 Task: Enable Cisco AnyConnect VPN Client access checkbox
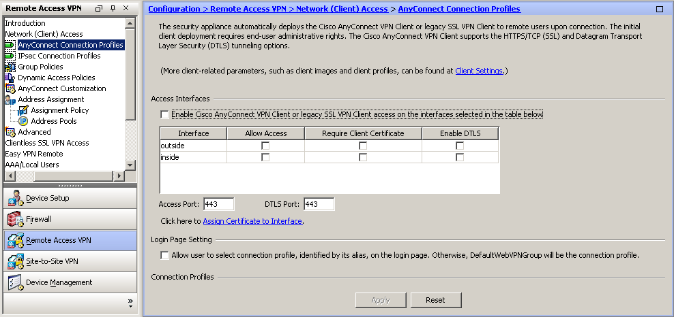[x=164, y=114]
